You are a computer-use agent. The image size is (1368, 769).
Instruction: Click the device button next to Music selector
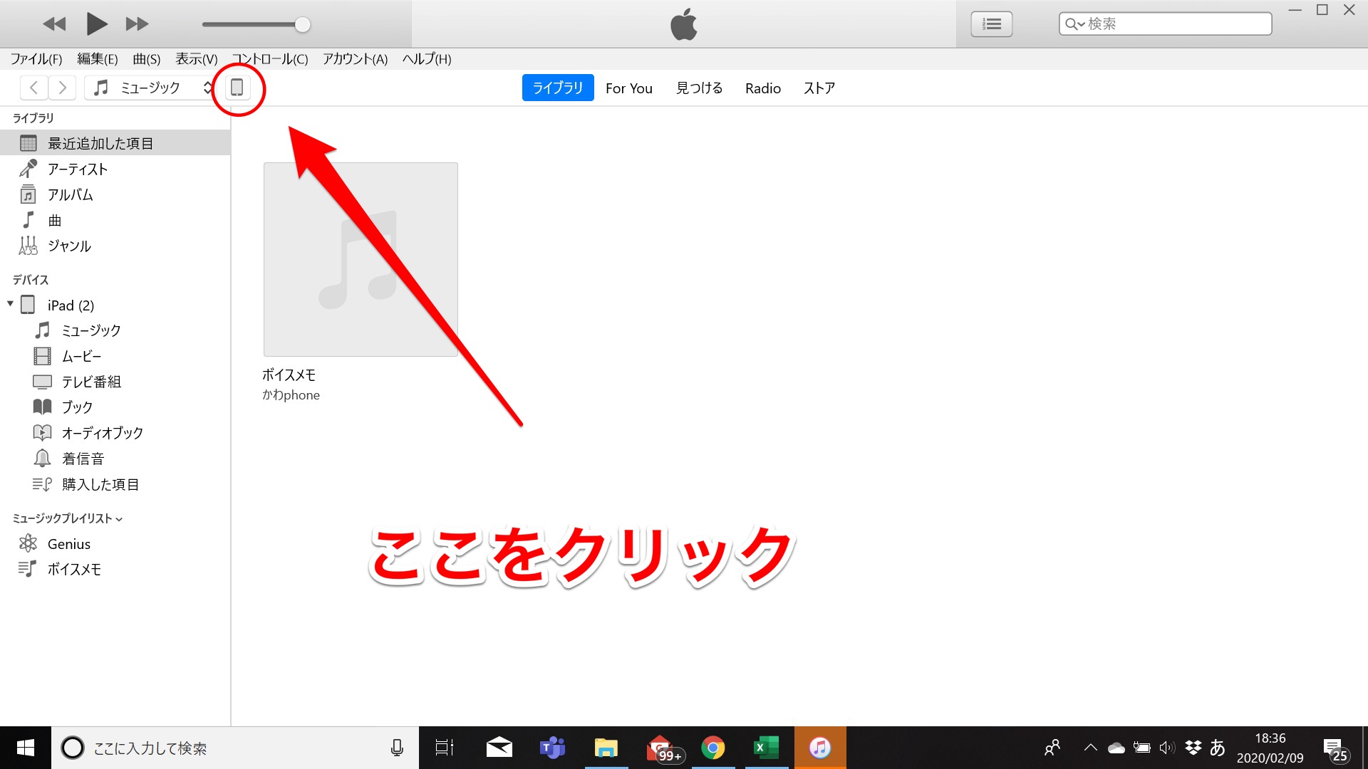click(237, 88)
